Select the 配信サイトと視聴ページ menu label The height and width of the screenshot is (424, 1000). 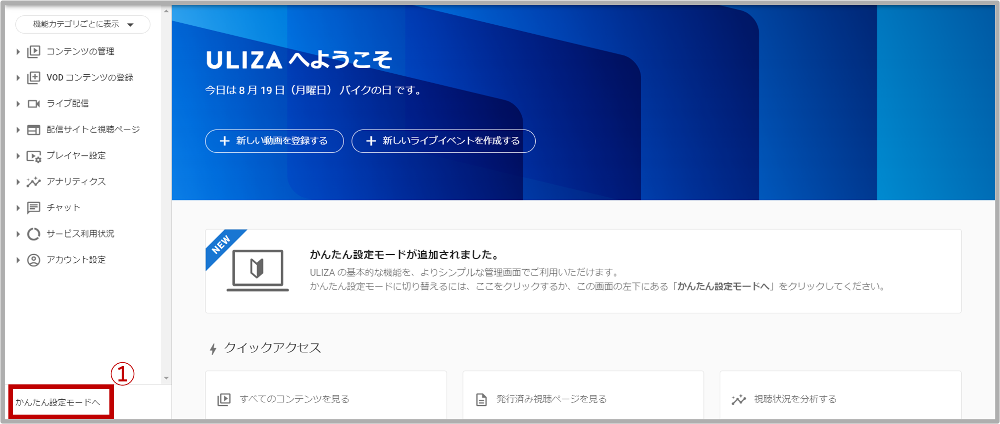click(93, 130)
